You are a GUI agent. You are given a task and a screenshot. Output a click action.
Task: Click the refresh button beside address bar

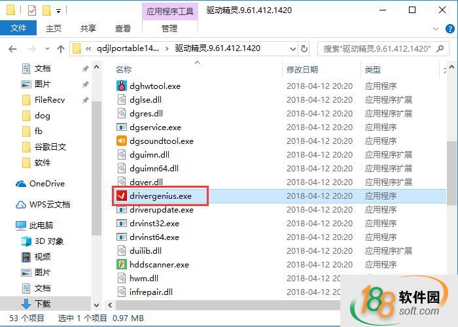point(304,48)
